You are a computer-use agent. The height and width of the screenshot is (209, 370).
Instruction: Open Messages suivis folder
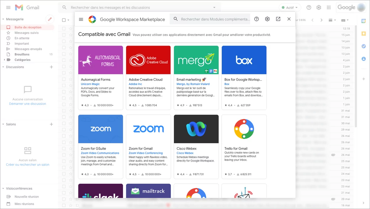(x=27, y=33)
